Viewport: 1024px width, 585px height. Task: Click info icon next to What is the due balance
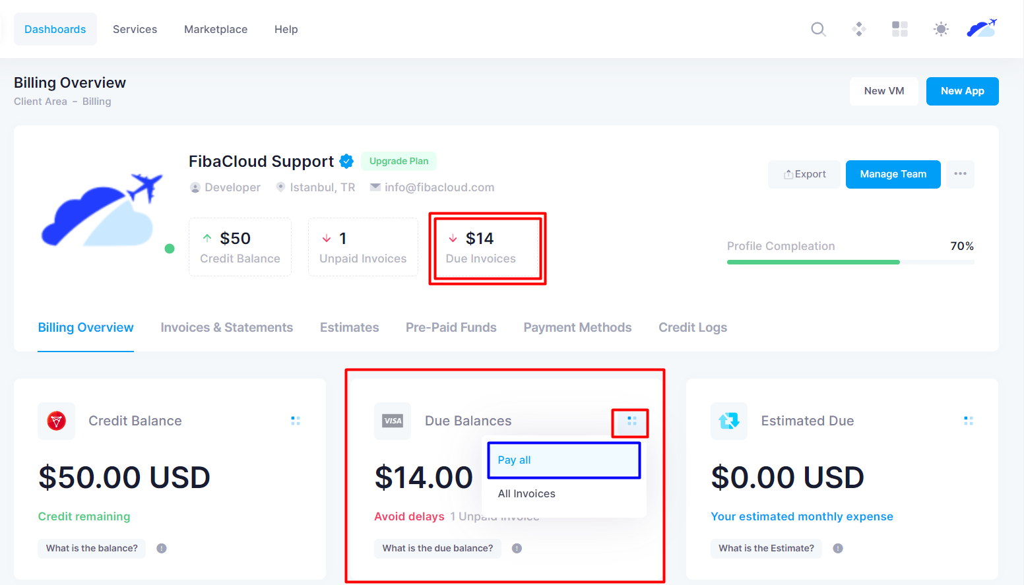(517, 548)
